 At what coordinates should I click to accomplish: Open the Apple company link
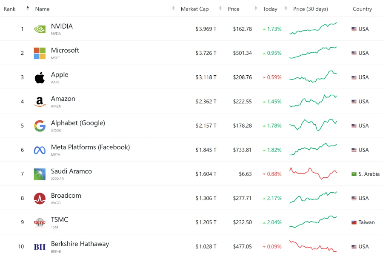(x=60, y=75)
